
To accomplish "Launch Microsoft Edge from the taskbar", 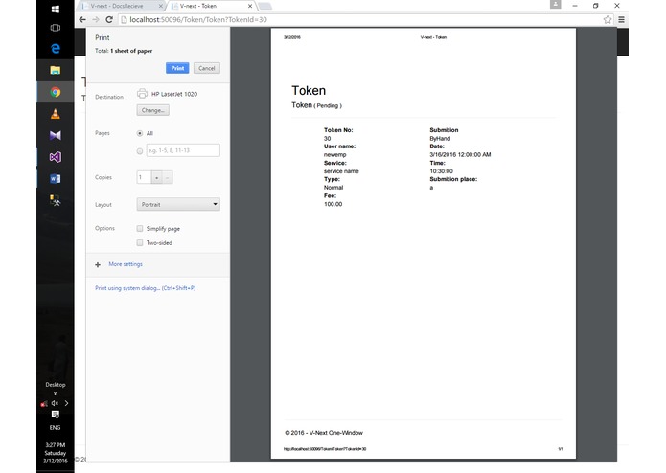I will pyautogui.click(x=56, y=49).
